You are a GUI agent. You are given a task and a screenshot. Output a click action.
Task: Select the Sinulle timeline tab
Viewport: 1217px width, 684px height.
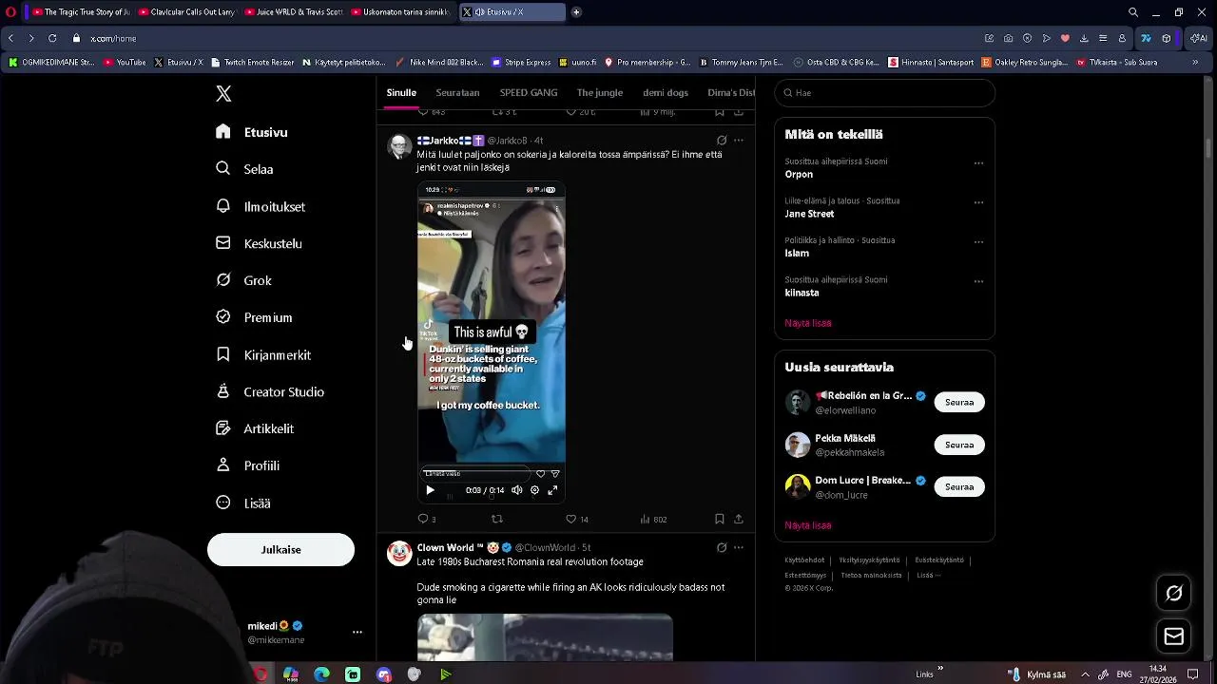point(401,92)
